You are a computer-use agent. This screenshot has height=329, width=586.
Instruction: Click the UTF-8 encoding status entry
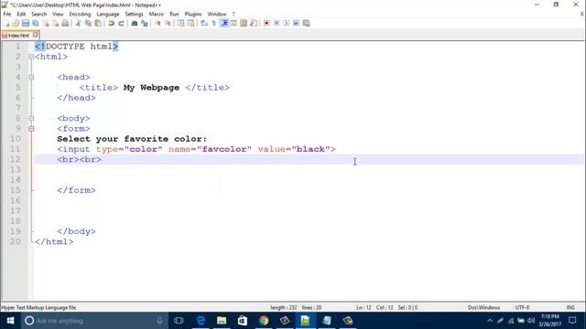click(x=522, y=307)
